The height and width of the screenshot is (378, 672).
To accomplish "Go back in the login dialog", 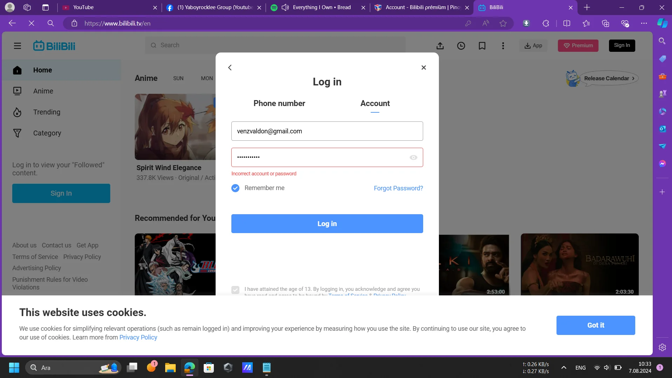I will (230, 68).
